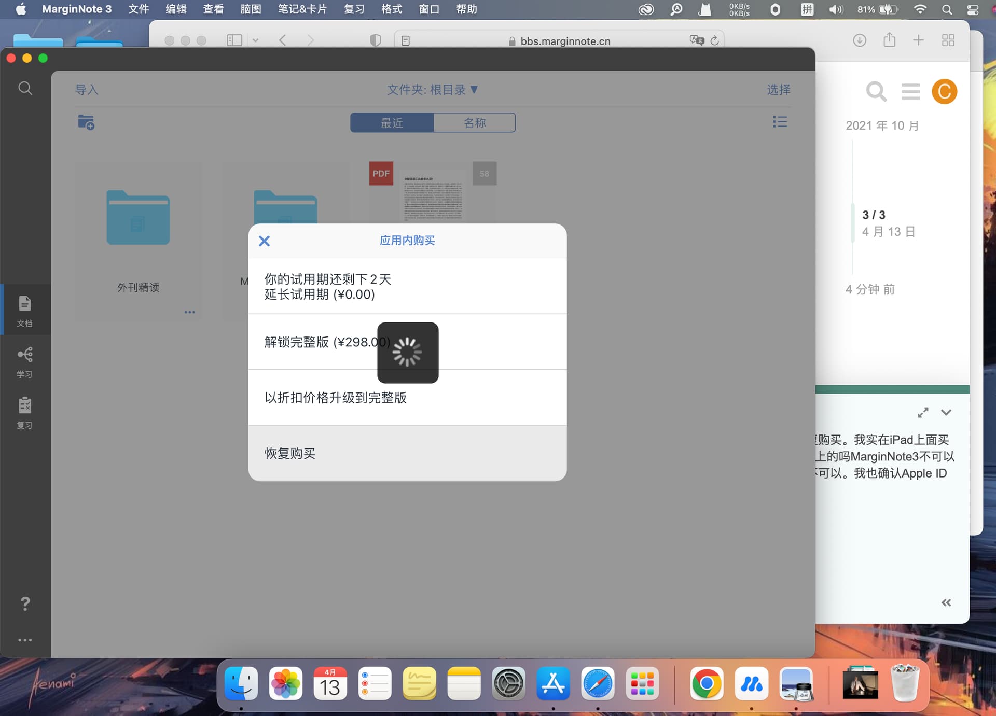Open 脑图 menu in menu bar
This screenshot has width=996, height=716.
point(251,9)
